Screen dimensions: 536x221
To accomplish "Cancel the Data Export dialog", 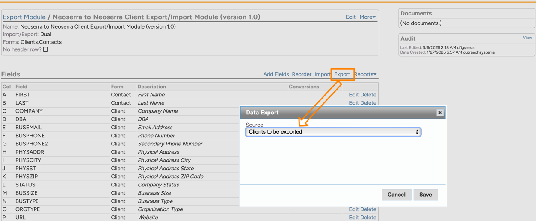I will pyautogui.click(x=396, y=195).
